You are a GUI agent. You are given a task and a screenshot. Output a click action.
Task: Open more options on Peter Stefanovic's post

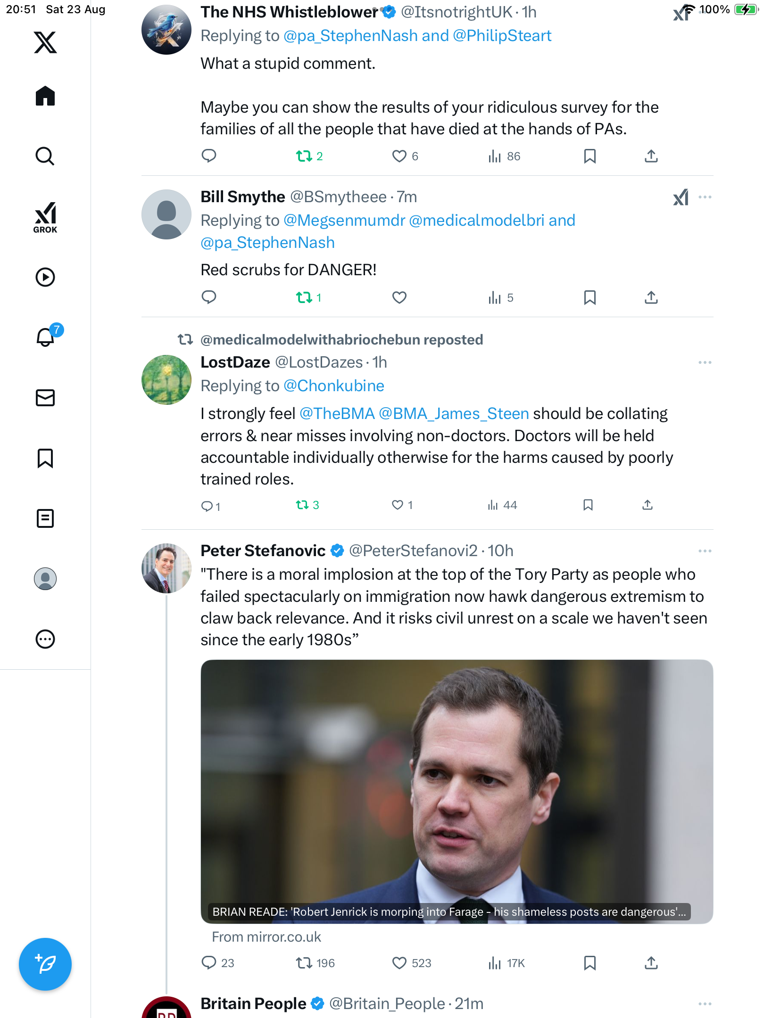tap(705, 551)
